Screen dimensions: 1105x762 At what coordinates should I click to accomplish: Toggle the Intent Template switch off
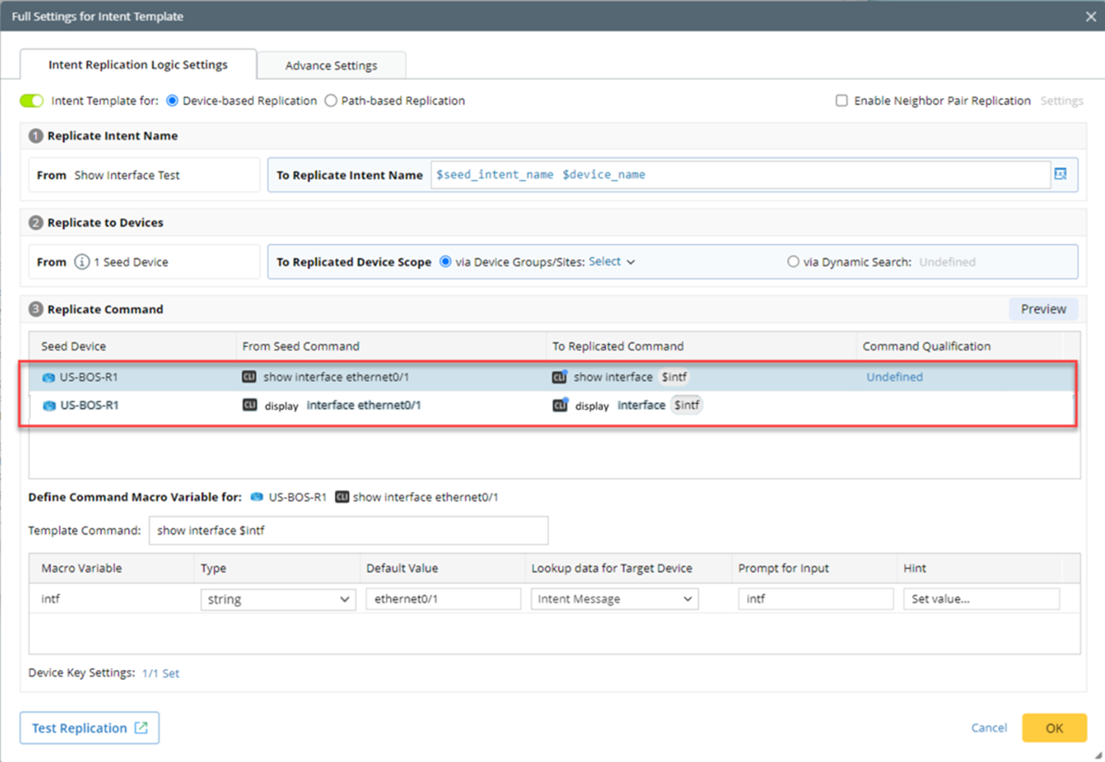point(32,101)
